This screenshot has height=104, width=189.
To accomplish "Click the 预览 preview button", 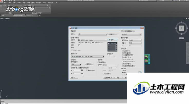I will (74, 78).
